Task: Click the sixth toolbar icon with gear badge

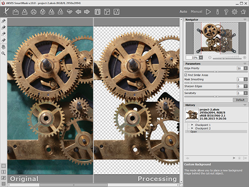Action: (x=60, y=12)
